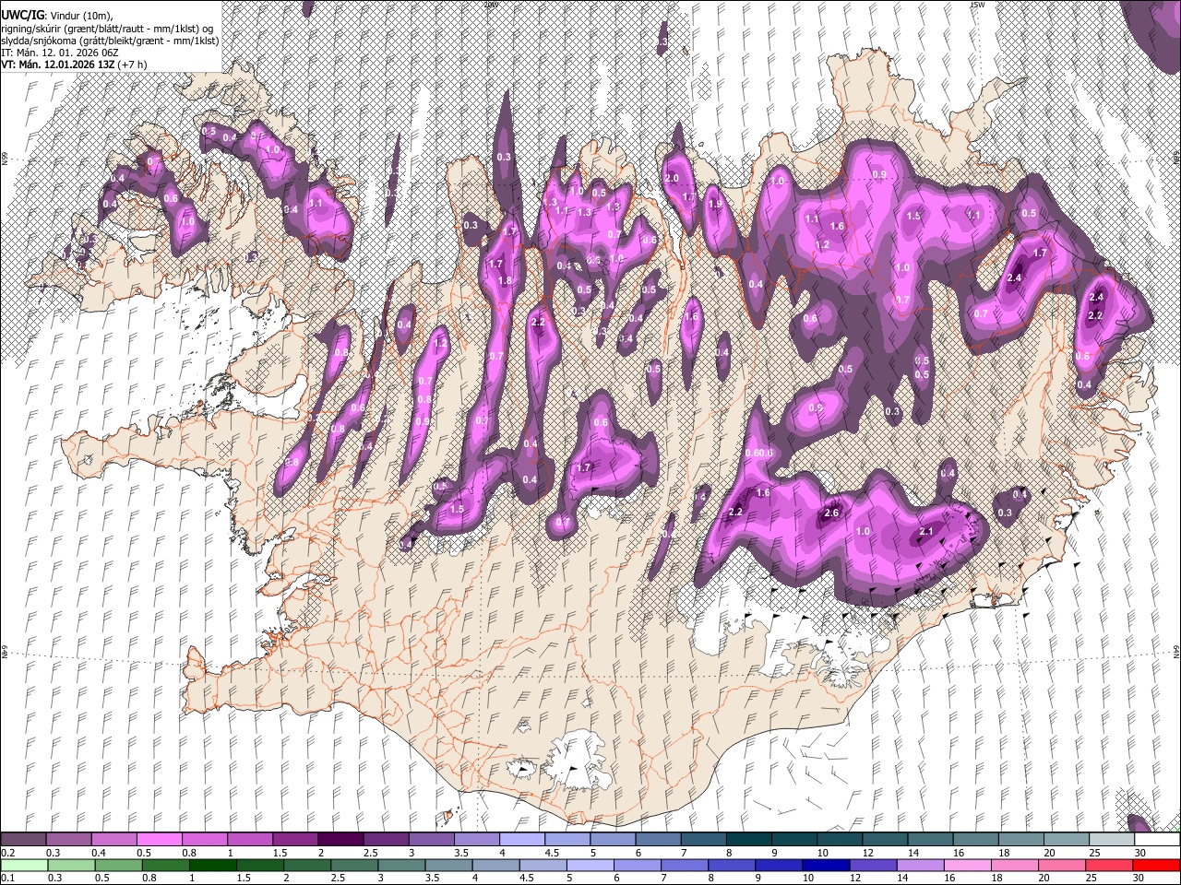Click the darkest green 1–1.5 rain legend swatch
Image resolution: width=1181 pixels, height=885 pixels.
(214, 865)
